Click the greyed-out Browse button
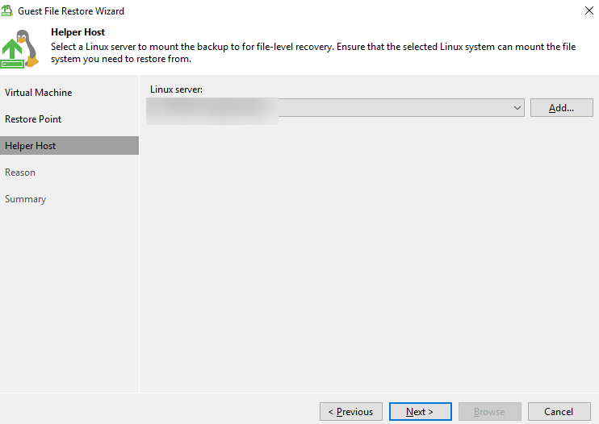 (x=489, y=412)
